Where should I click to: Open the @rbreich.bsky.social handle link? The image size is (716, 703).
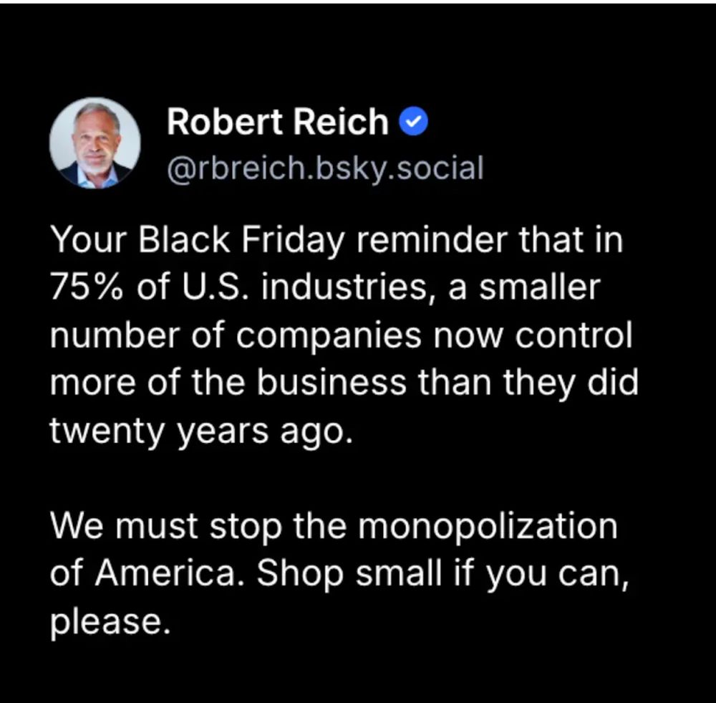pyautogui.click(x=325, y=169)
